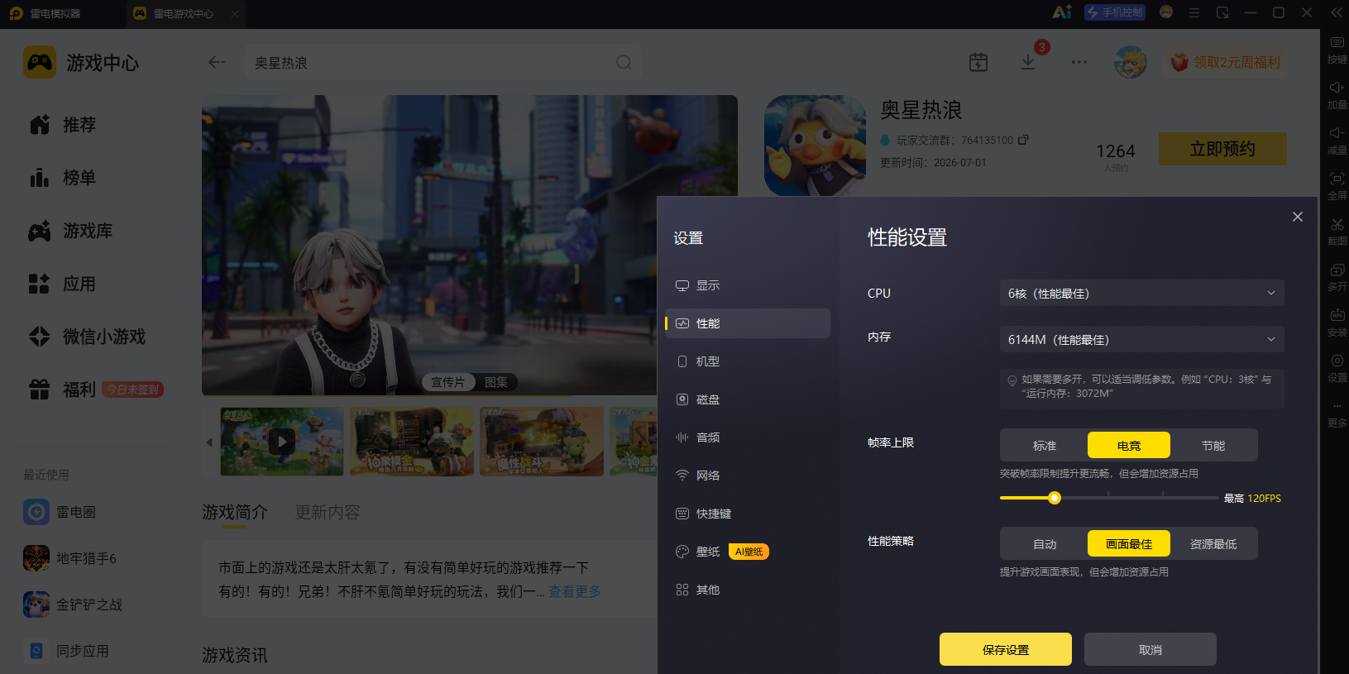Close the settings dialog with the X
Screen dimensions: 1349x674
1298,217
